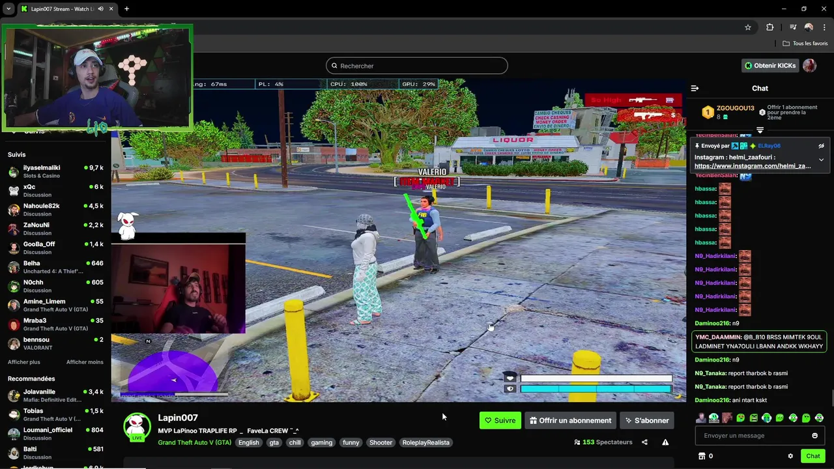Viewport: 834px width, 469px height.
Task: Open Tous les favoris bookmarks folder
Action: coord(805,44)
